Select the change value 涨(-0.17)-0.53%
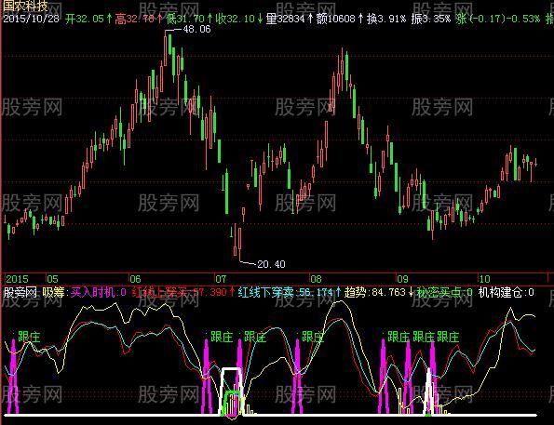The width and height of the screenshot is (554, 425). tap(498, 19)
